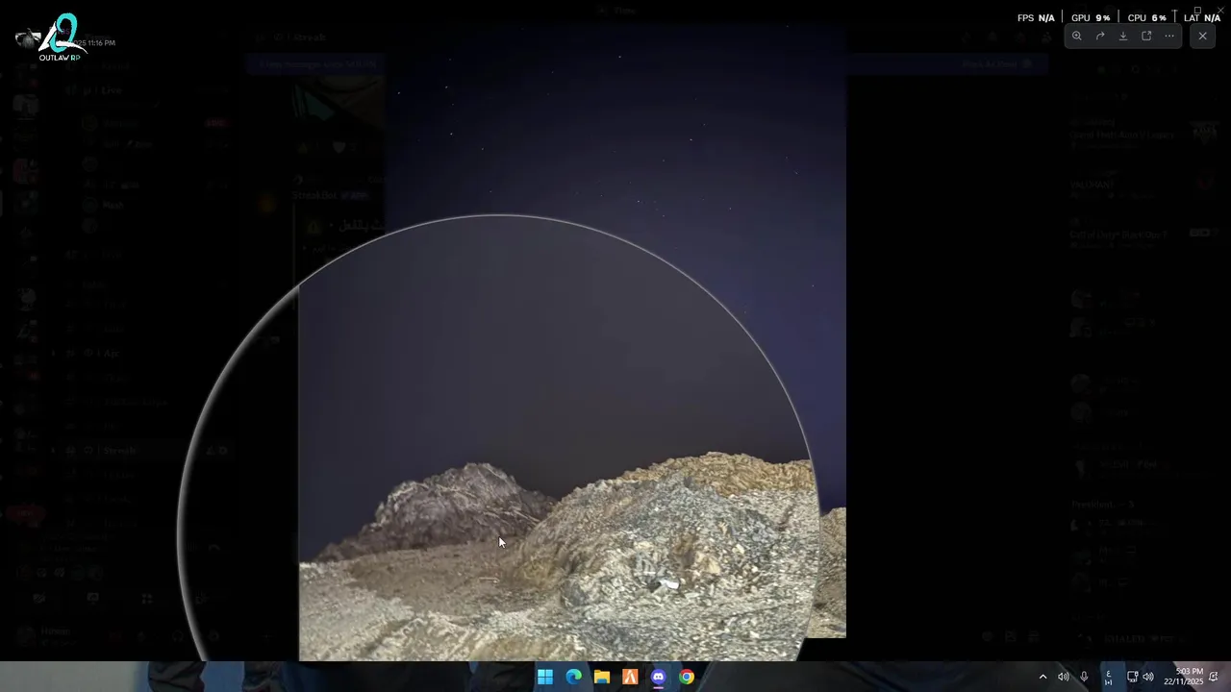Open the image in browser
The width and height of the screenshot is (1231, 692).
click(1146, 37)
